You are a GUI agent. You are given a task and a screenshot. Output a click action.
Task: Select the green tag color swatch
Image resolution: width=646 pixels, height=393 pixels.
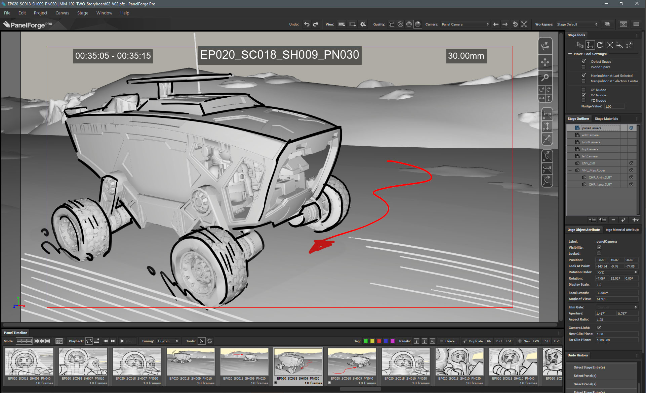[366, 341]
